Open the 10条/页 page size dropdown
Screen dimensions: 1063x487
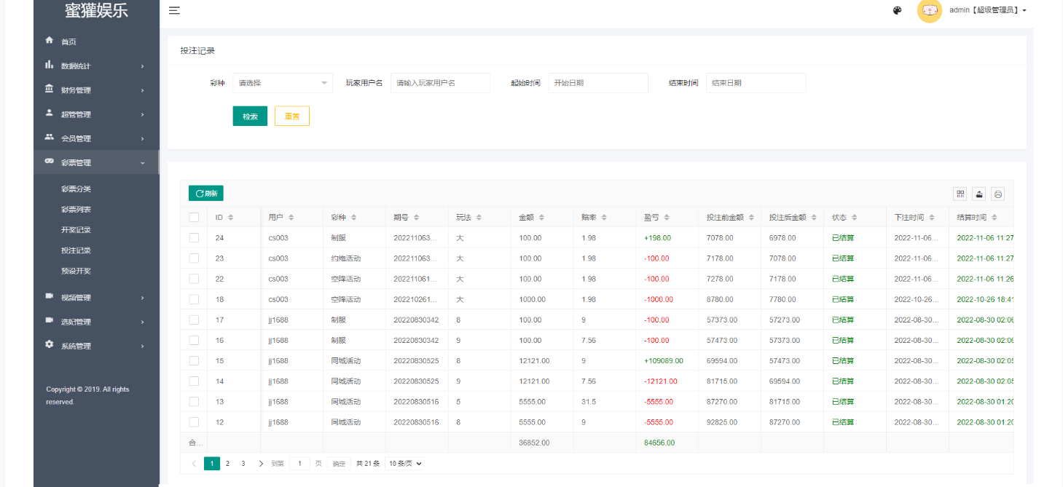[x=404, y=464]
